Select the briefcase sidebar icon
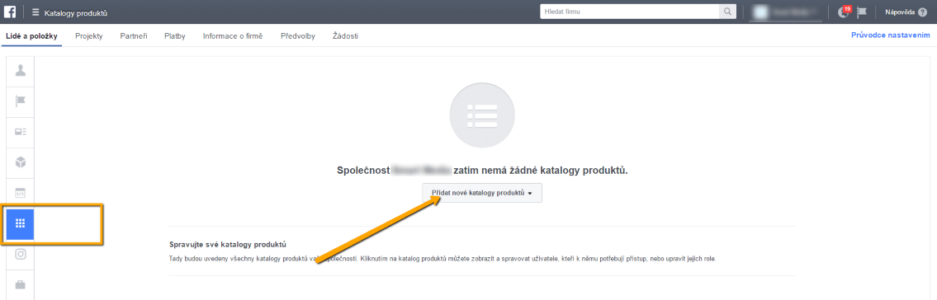The width and height of the screenshot is (937, 300). pyautogui.click(x=21, y=284)
